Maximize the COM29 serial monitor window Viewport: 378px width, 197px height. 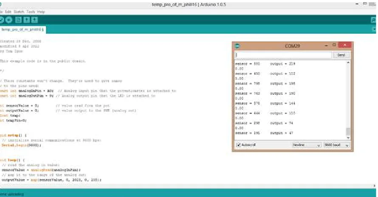(334, 45)
